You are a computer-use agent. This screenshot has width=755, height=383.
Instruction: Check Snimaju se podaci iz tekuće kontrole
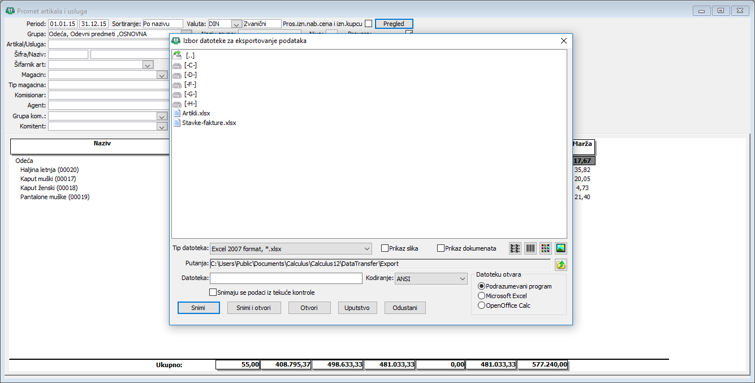pos(213,292)
